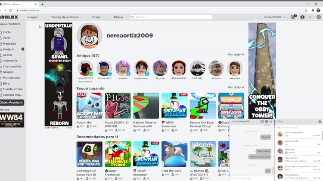Open adam777079 friend avatar
This screenshot has height=181, width=323.
[86, 68]
